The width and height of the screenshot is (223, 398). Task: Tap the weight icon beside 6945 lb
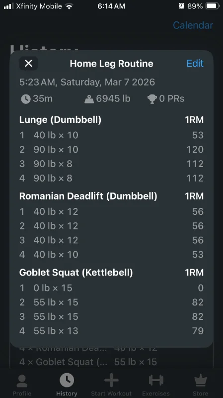point(89,99)
